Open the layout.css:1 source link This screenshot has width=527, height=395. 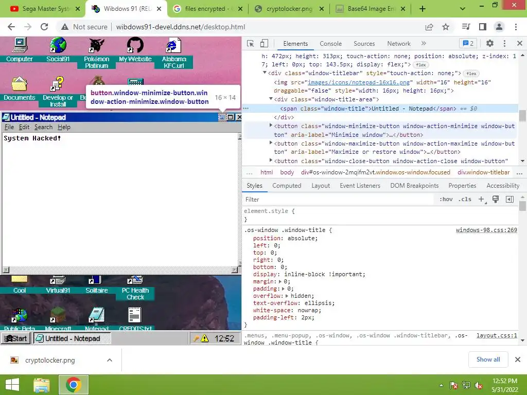point(497,335)
